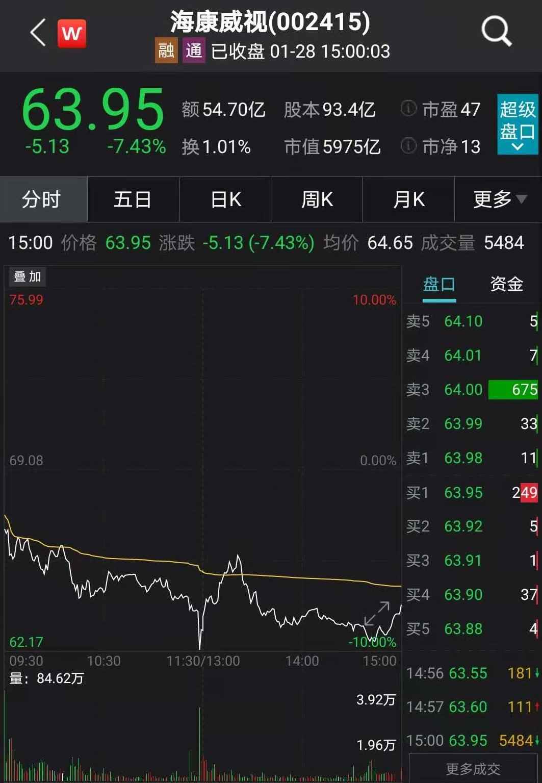Tap the 买5 row at 63.88
Image resolution: width=542 pixels, height=783 pixels.
(472, 628)
